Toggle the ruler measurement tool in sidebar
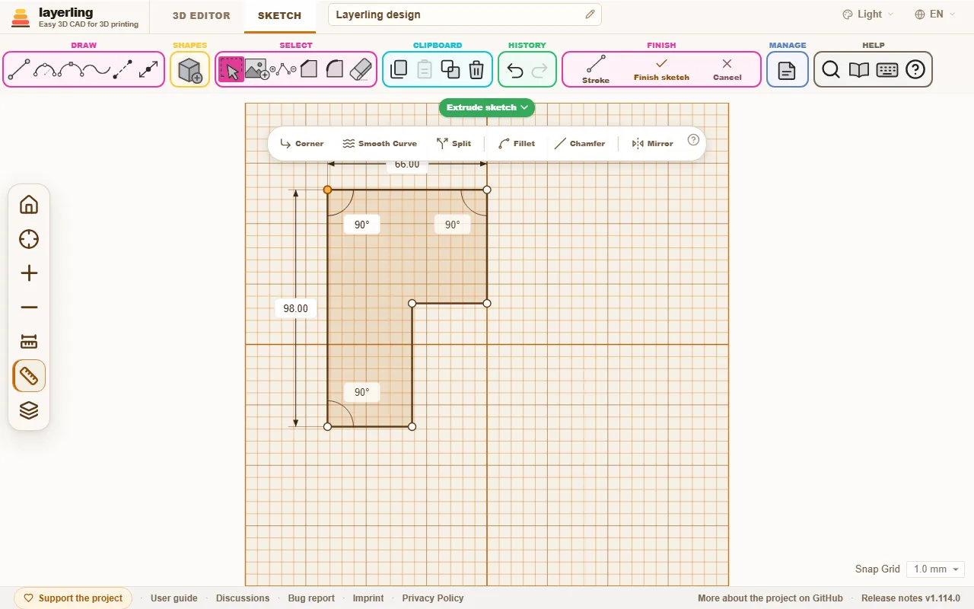The height and width of the screenshot is (609, 974). [29, 376]
